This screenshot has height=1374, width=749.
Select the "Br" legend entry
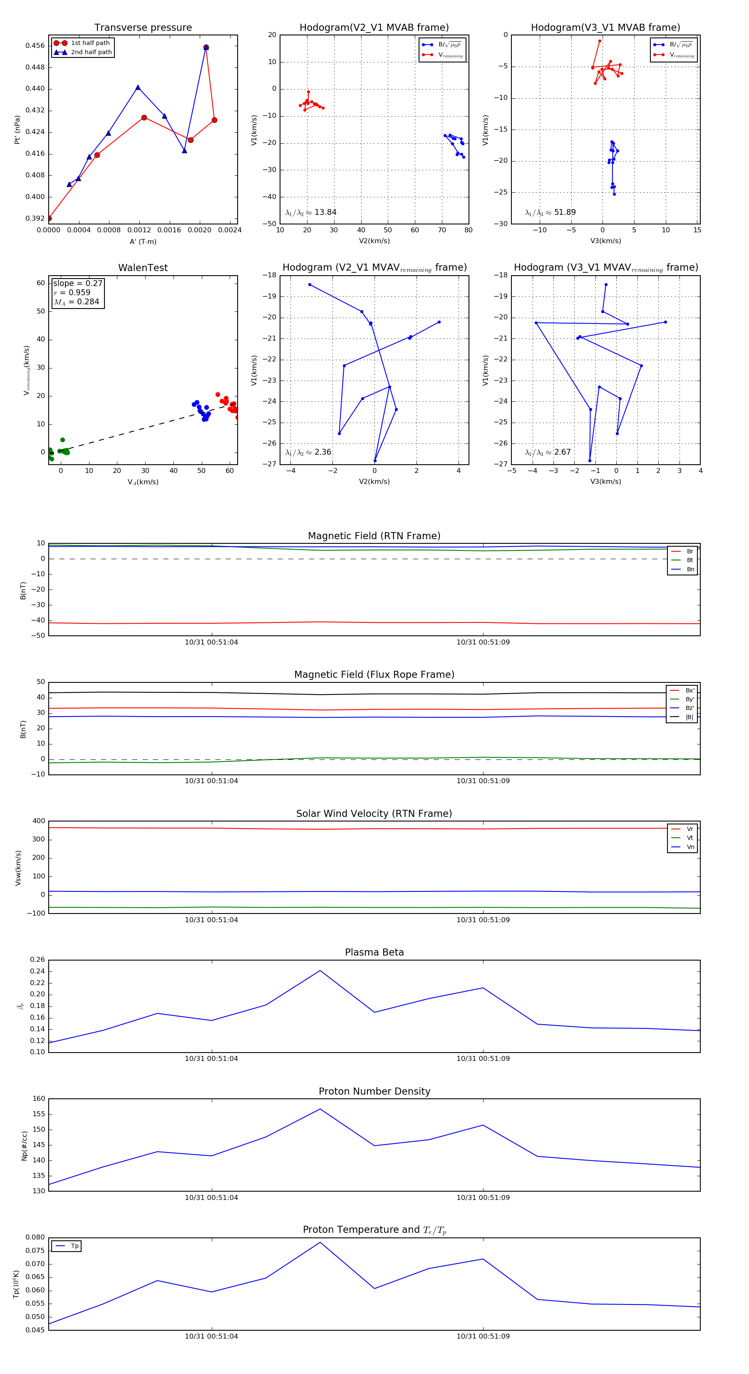click(682, 552)
